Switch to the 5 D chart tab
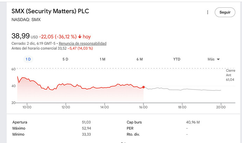 click(x=65, y=59)
